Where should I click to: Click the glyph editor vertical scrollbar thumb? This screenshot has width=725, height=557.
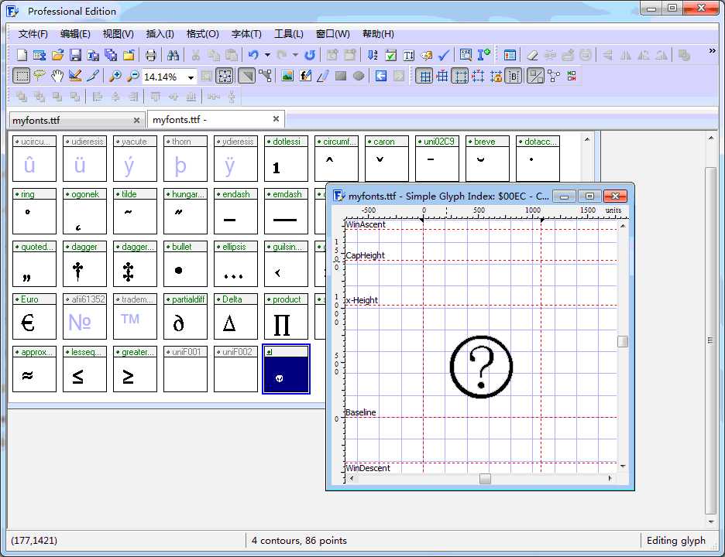(x=623, y=341)
